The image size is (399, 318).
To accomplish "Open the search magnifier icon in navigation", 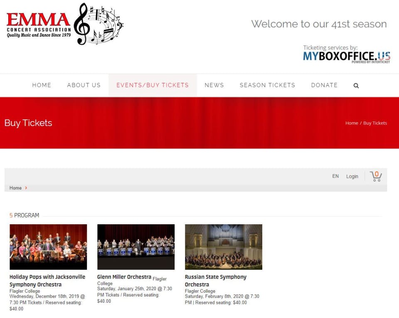I will [356, 85].
